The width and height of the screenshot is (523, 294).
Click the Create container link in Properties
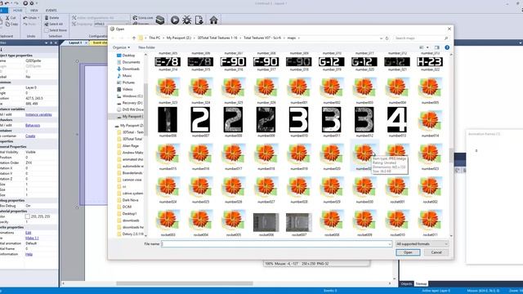coord(30,136)
